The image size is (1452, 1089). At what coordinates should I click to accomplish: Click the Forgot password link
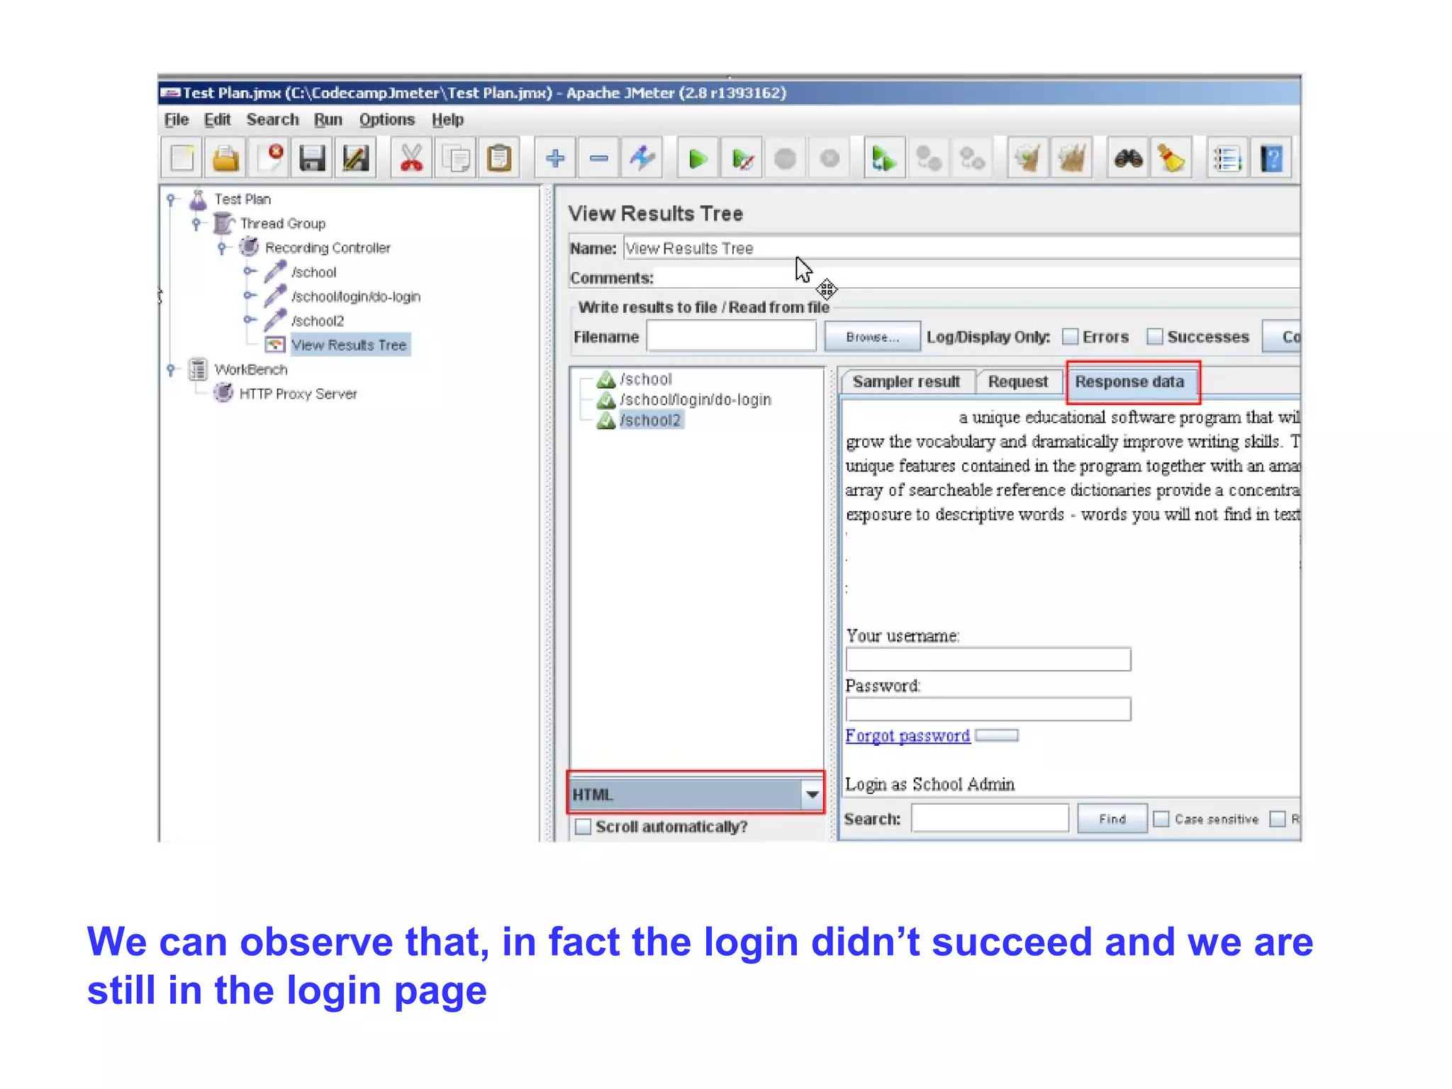pyautogui.click(x=907, y=736)
